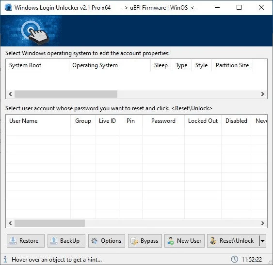Click the touch-hand logo in banner
The height and width of the screenshot is (265, 273).
pos(35,33)
